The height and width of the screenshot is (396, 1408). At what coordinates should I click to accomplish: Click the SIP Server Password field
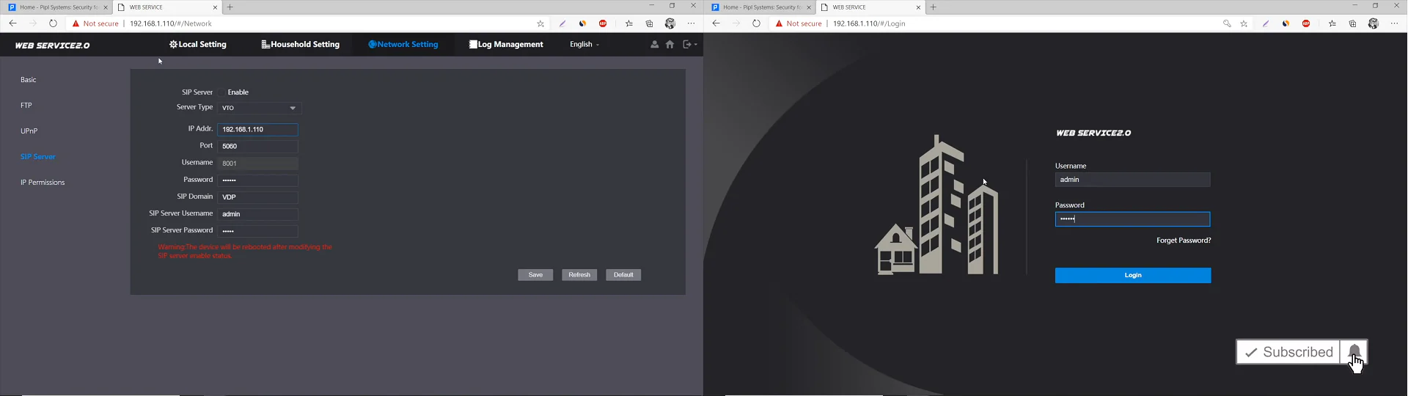258,231
